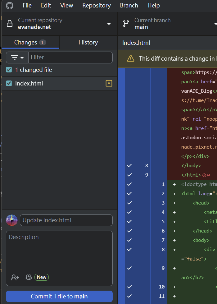Open the filter options dropdown
The height and width of the screenshot is (304, 217).
click(x=17, y=58)
